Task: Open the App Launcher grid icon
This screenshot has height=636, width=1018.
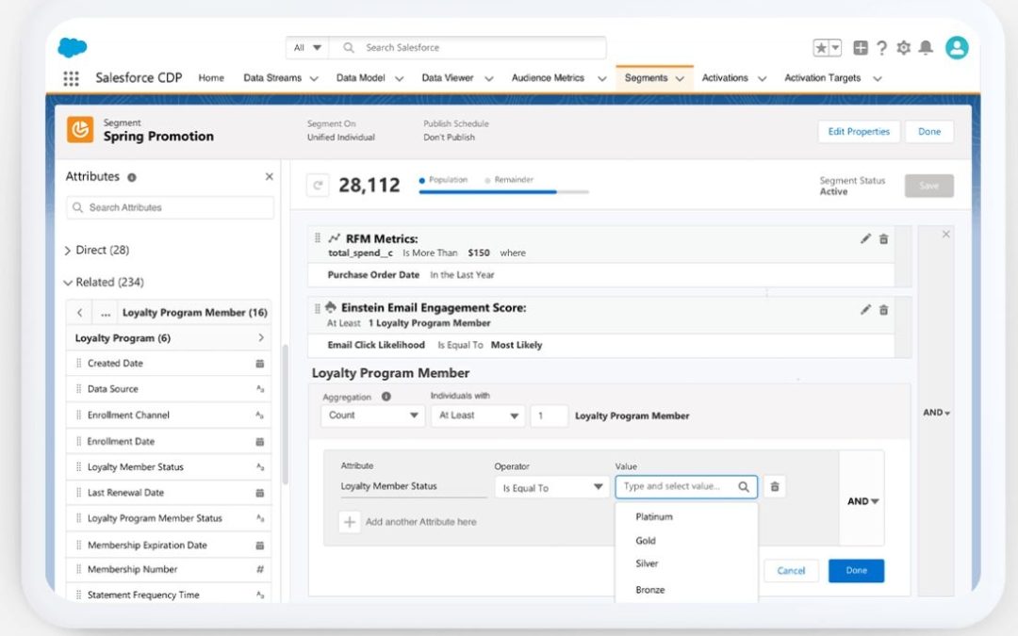Action: click(x=72, y=78)
